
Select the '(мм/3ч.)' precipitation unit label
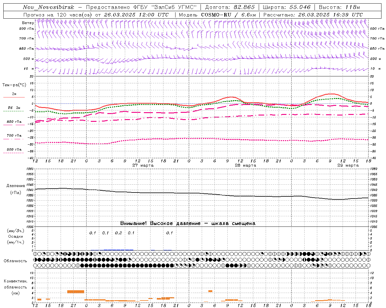(16, 231)
